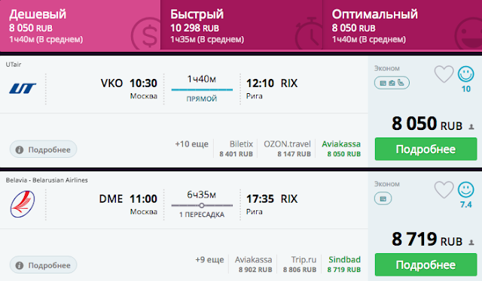Select the Быстрый sorting tab
The height and width of the screenshot is (281, 482).
(x=241, y=25)
